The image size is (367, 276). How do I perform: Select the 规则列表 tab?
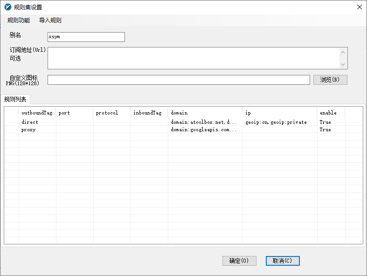click(x=15, y=99)
